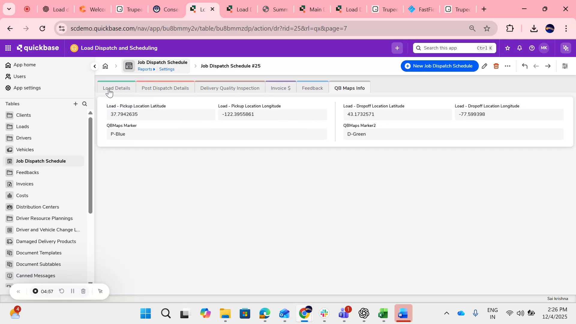Open the help question mark

coord(531,48)
